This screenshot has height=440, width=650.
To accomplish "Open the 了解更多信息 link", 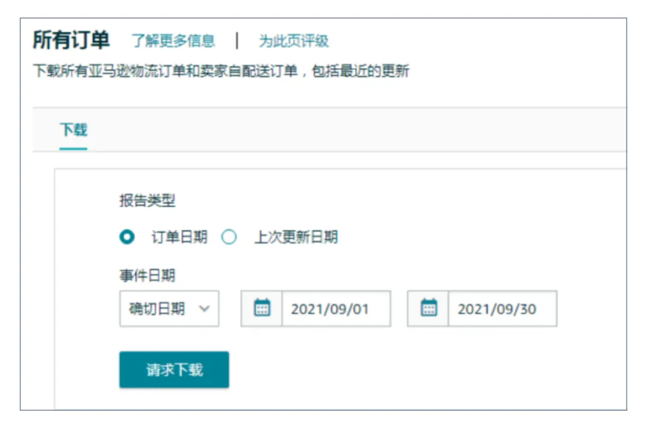I will pos(173,40).
